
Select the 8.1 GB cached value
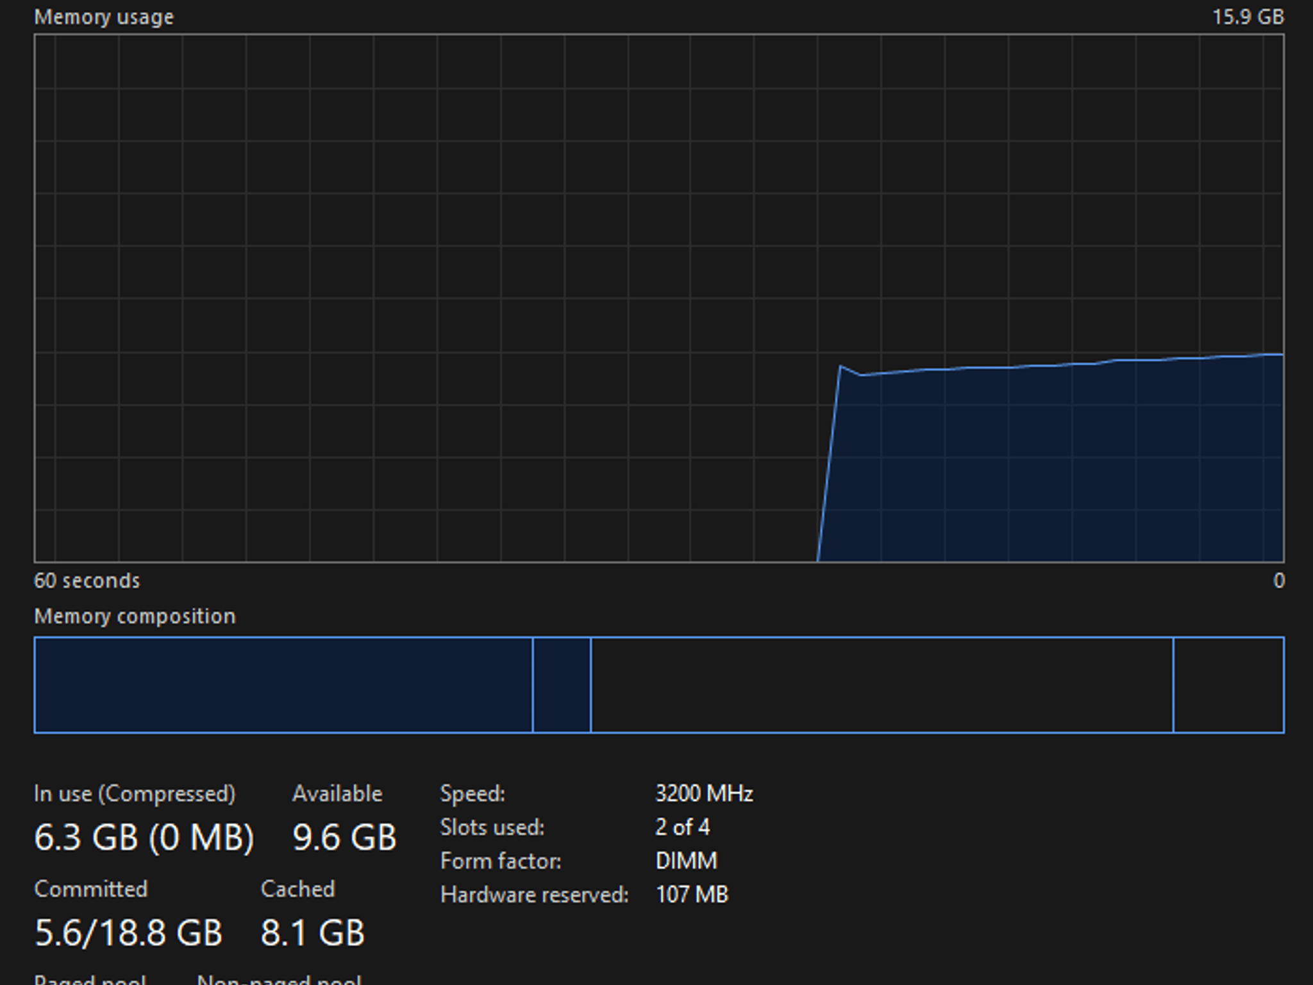tap(312, 932)
